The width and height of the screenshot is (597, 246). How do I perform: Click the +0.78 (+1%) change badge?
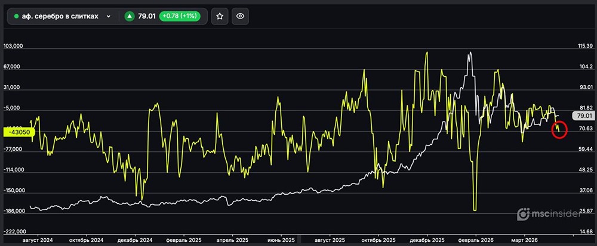pyautogui.click(x=181, y=16)
